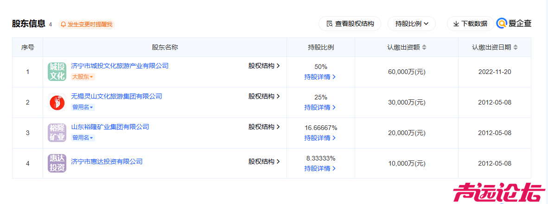Click 下载数据 download button
Image resolution: width=548 pixels, height=204 pixels.
(471, 24)
